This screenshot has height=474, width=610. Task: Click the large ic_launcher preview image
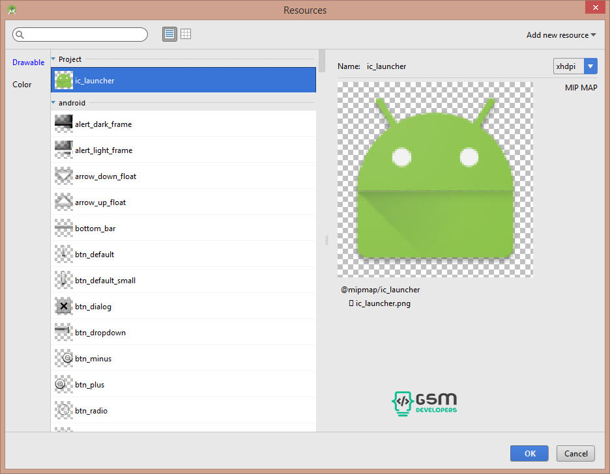point(435,180)
